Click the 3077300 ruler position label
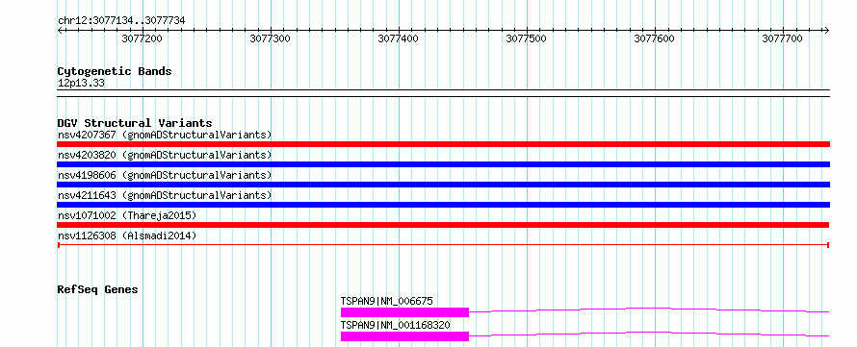 271,38
